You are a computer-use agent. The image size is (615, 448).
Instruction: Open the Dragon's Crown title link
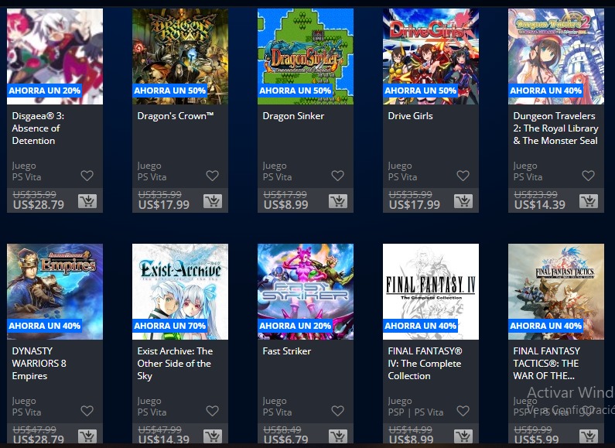tap(176, 116)
